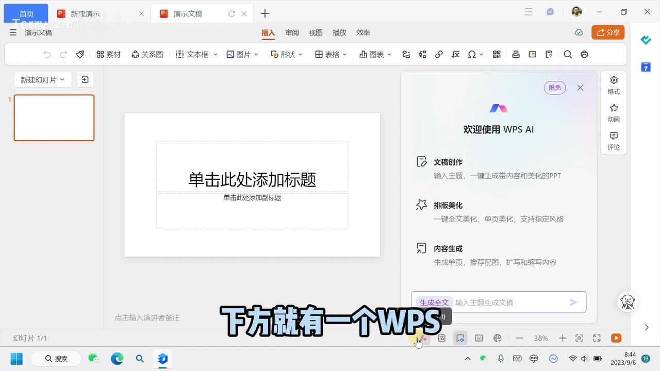Toggle fullscreen view icon in status bar
The height and width of the screenshot is (371, 660).
coord(597,338)
